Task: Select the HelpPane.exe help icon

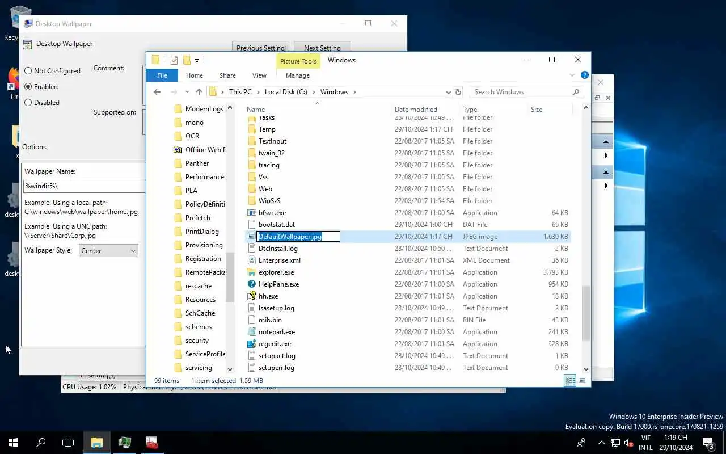Action: pyautogui.click(x=252, y=284)
